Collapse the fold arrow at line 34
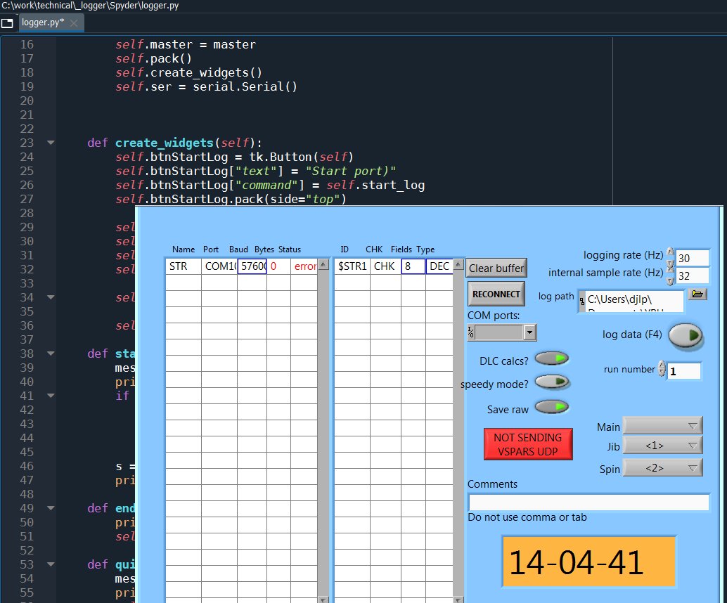 51,297
